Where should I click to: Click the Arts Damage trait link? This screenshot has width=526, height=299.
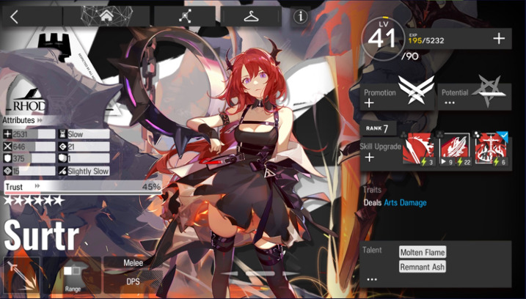(405, 203)
